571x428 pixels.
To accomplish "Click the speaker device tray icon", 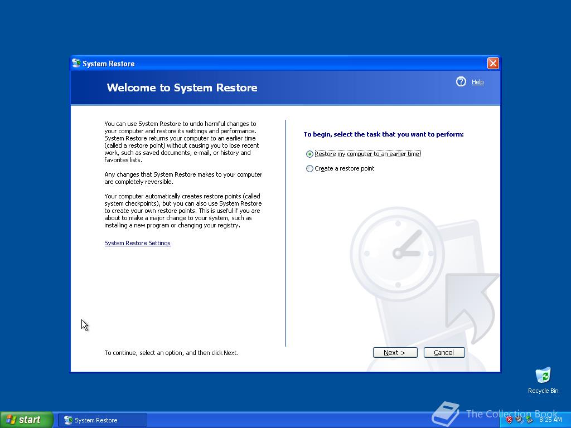I will 519,420.
